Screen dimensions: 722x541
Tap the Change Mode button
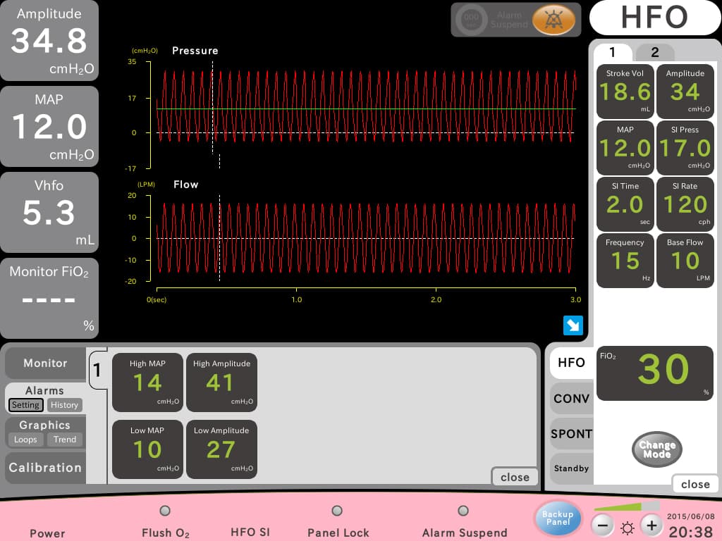[656, 449]
